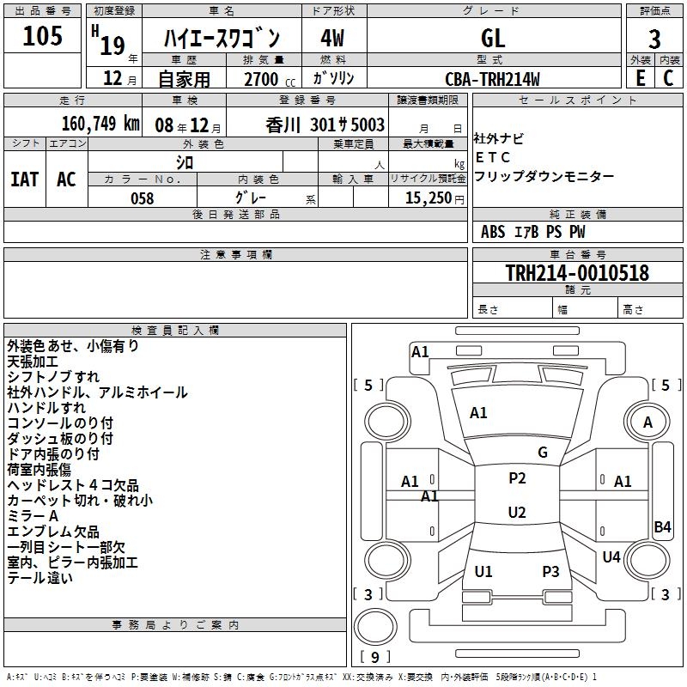Click the vehicle history 自家用
This screenshot has width=687, height=687.
pyautogui.click(x=184, y=79)
